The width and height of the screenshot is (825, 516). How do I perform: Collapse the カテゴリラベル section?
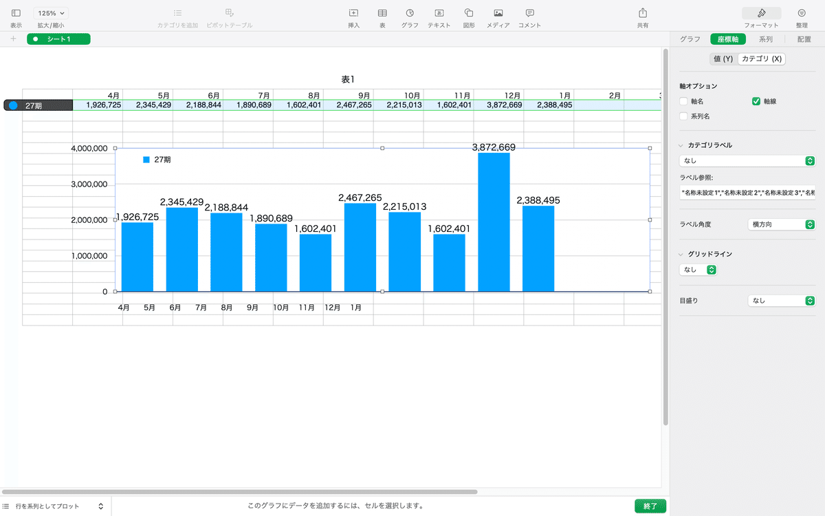[681, 146]
